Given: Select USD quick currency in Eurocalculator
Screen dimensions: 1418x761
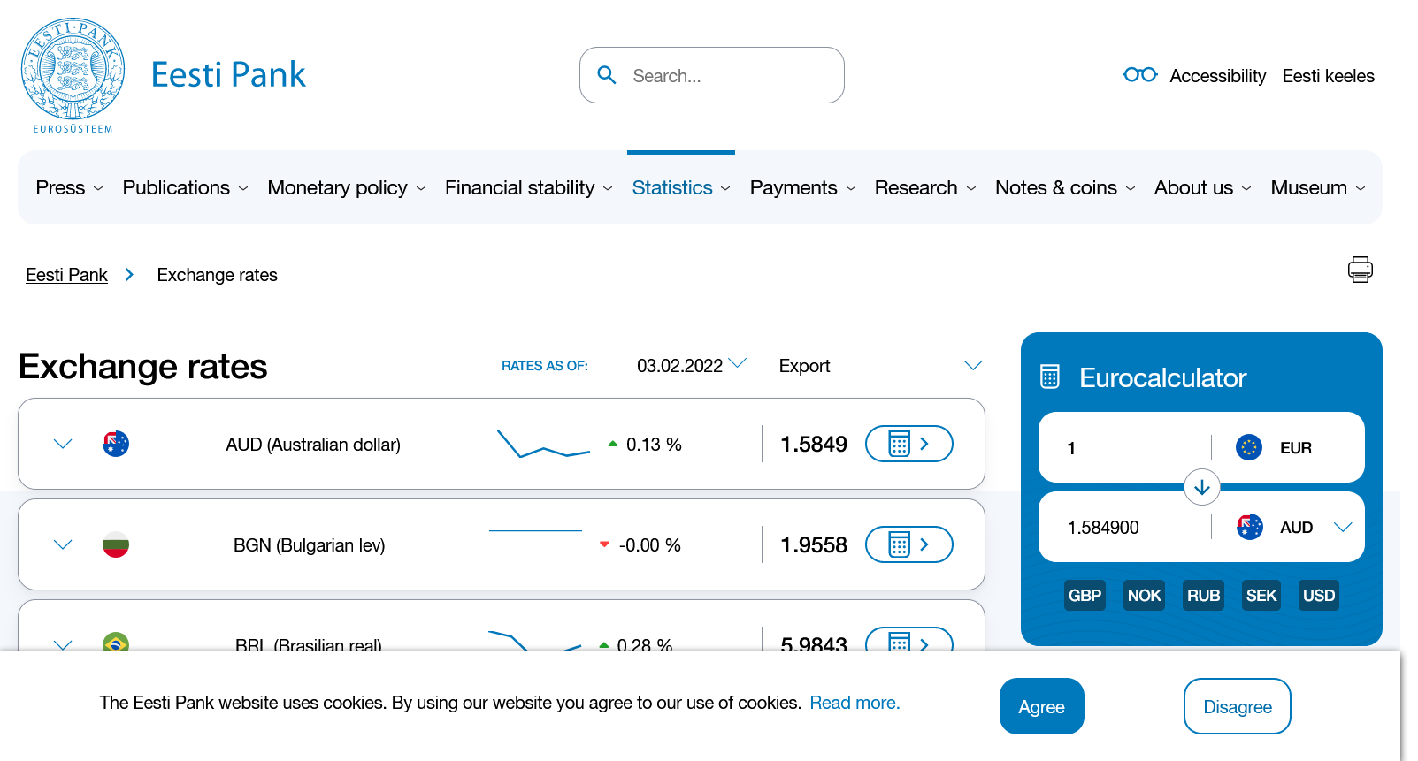Looking at the screenshot, I should 1318,596.
